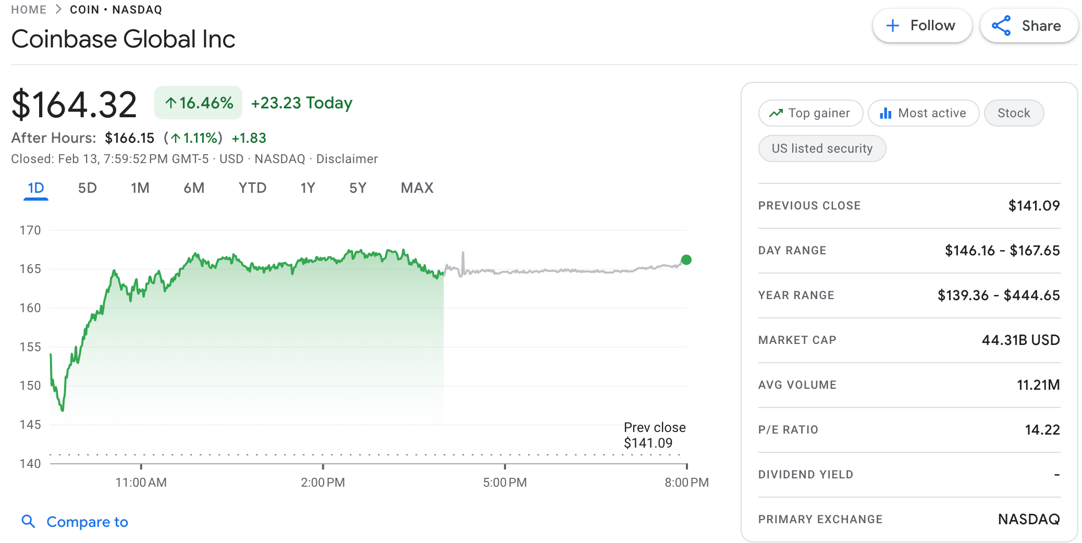Click the plus icon on Follow
The image size is (1082, 543).
click(x=892, y=26)
